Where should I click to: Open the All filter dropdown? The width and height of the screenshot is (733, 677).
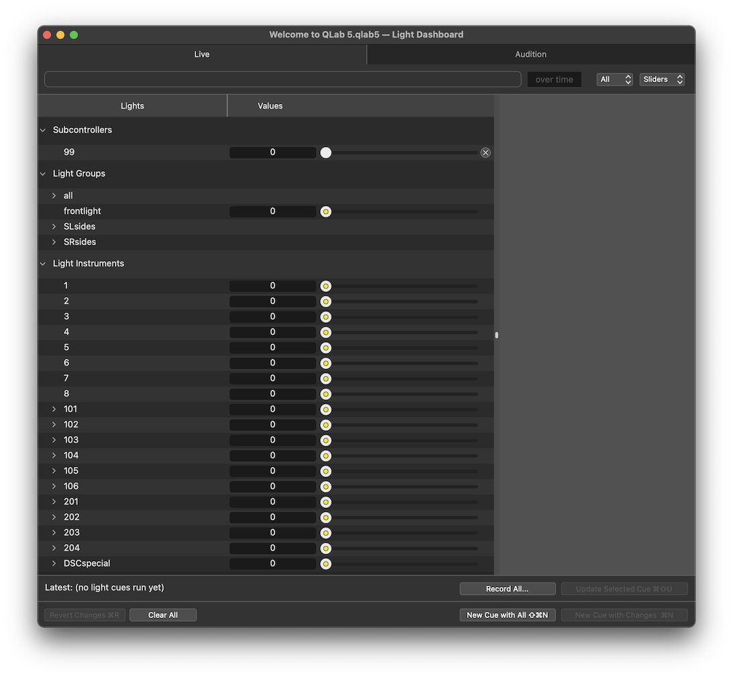(614, 79)
